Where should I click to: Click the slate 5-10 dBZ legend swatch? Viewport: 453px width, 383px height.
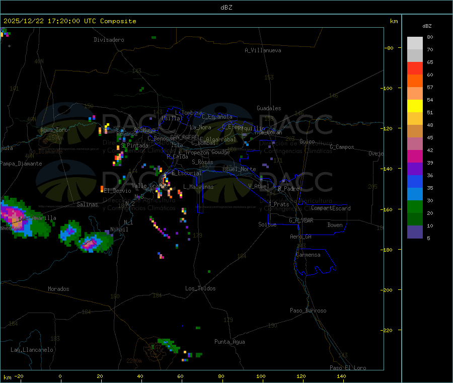click(415, 232)
